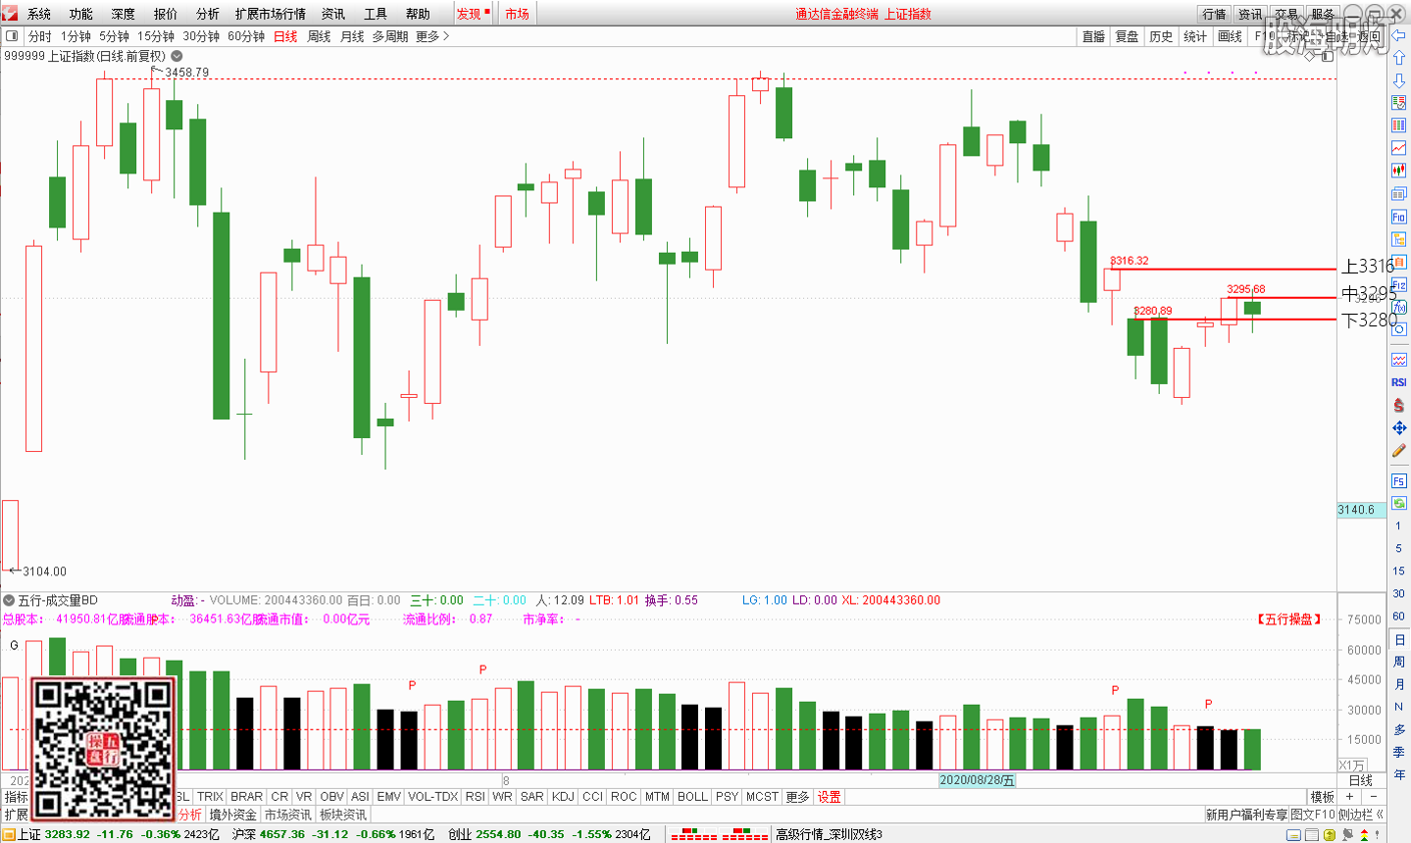
Task: Click the 设置 indicator settings link
Action: [x=830, y=797]
